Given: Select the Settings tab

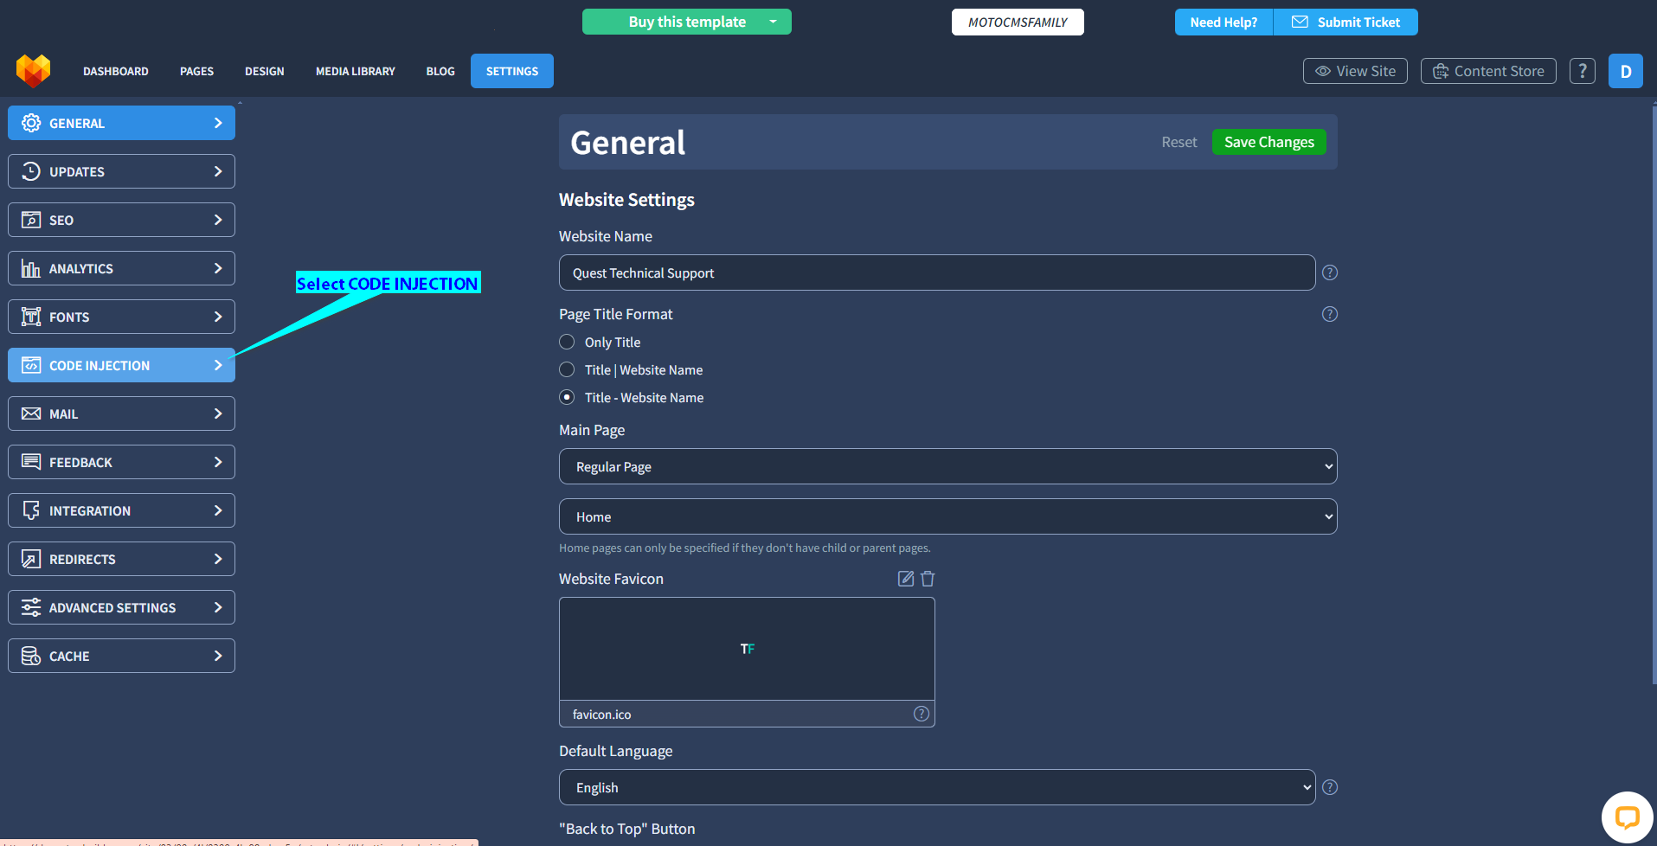Looking at the screenshot, I should (x=512, y=71).
